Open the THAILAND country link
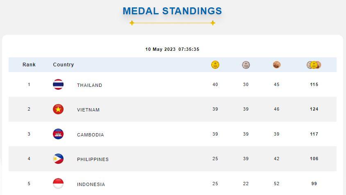Viewport: 346px width, 195px height. 89,85
